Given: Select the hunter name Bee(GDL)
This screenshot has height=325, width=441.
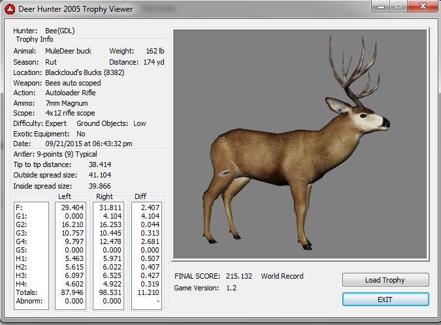Looking at the screenshot, I should click(x=60, y=31).
